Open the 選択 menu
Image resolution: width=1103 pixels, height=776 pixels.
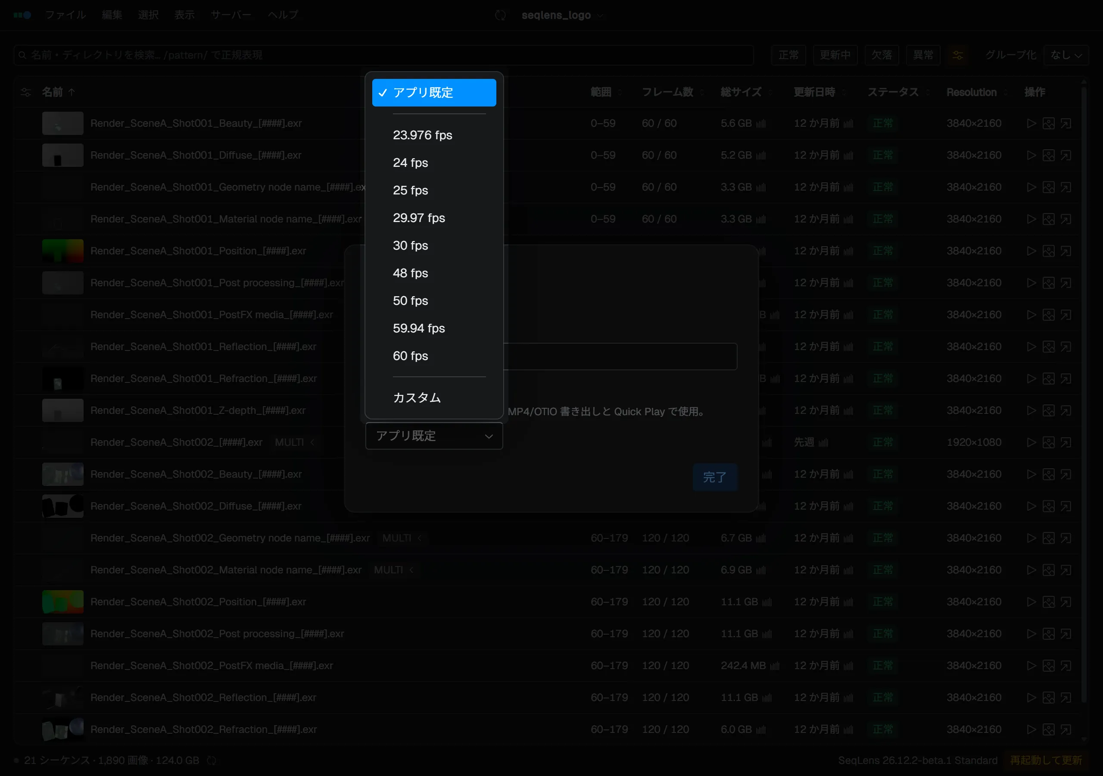click(x=148, y=15)
